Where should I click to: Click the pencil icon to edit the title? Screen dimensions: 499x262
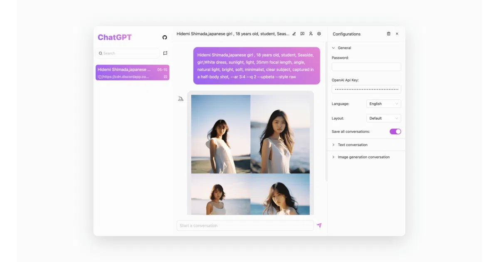[x=294, y=34]
